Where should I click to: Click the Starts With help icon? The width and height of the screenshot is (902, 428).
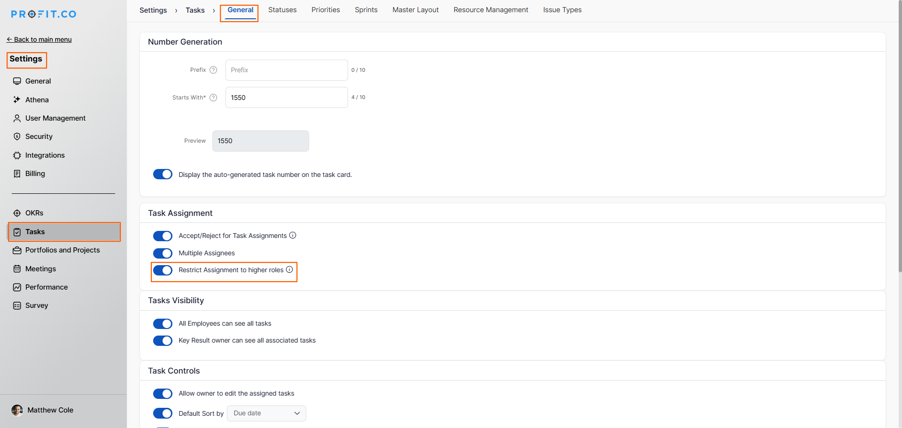(213, 98)
